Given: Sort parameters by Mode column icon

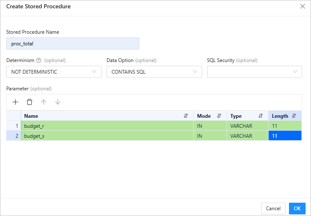Looking at the screenshot, I should (x=219, y=116).
